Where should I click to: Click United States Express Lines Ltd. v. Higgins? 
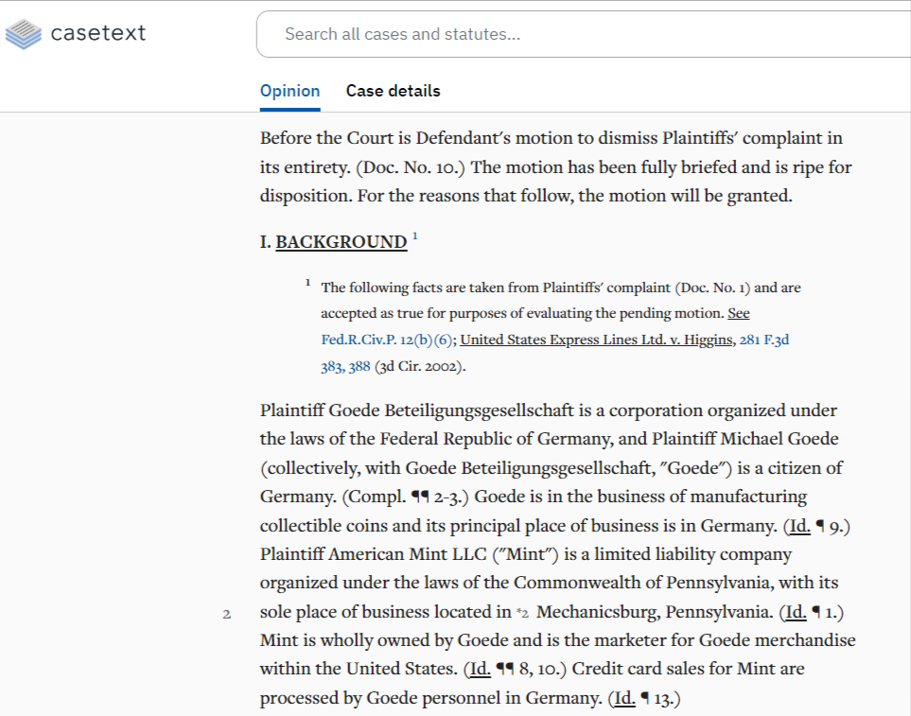click(x=596, y=340)
